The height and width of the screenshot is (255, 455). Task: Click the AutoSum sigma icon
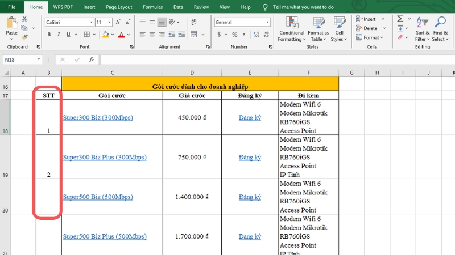click(x=400, y=19)
